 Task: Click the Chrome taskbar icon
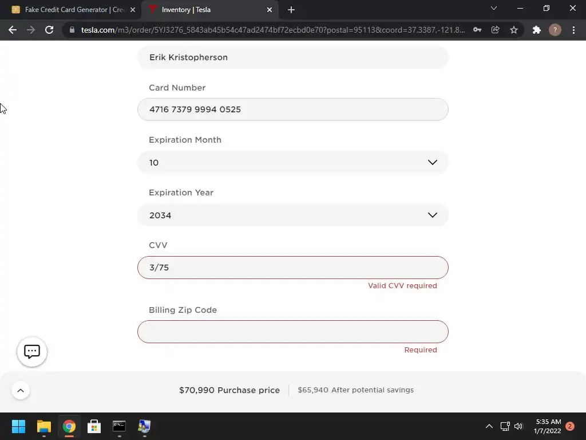[x=69, y=426]
